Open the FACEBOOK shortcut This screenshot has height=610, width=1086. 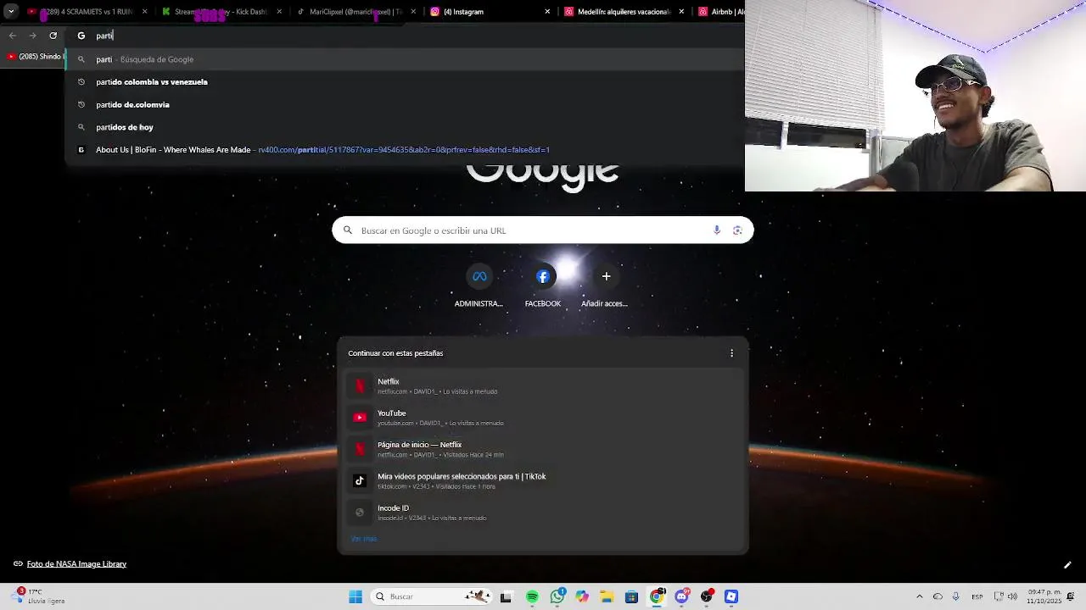click(543, 286)
